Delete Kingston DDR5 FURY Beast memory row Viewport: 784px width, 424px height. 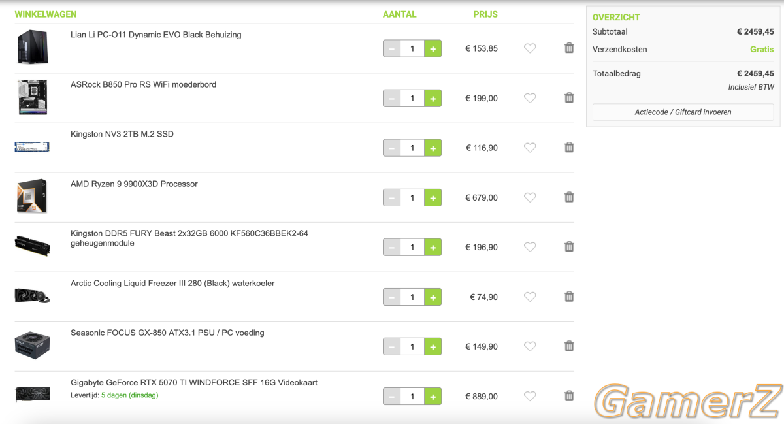[569, 247]
